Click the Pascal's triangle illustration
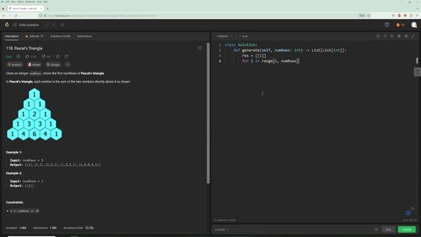 click(34, 114)
